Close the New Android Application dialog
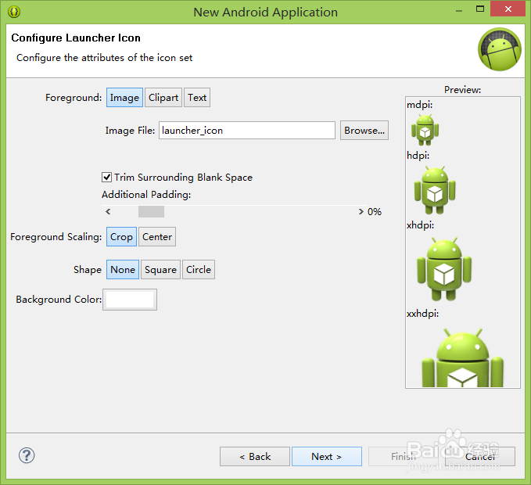531x485 pixels. tap(508, 9)
